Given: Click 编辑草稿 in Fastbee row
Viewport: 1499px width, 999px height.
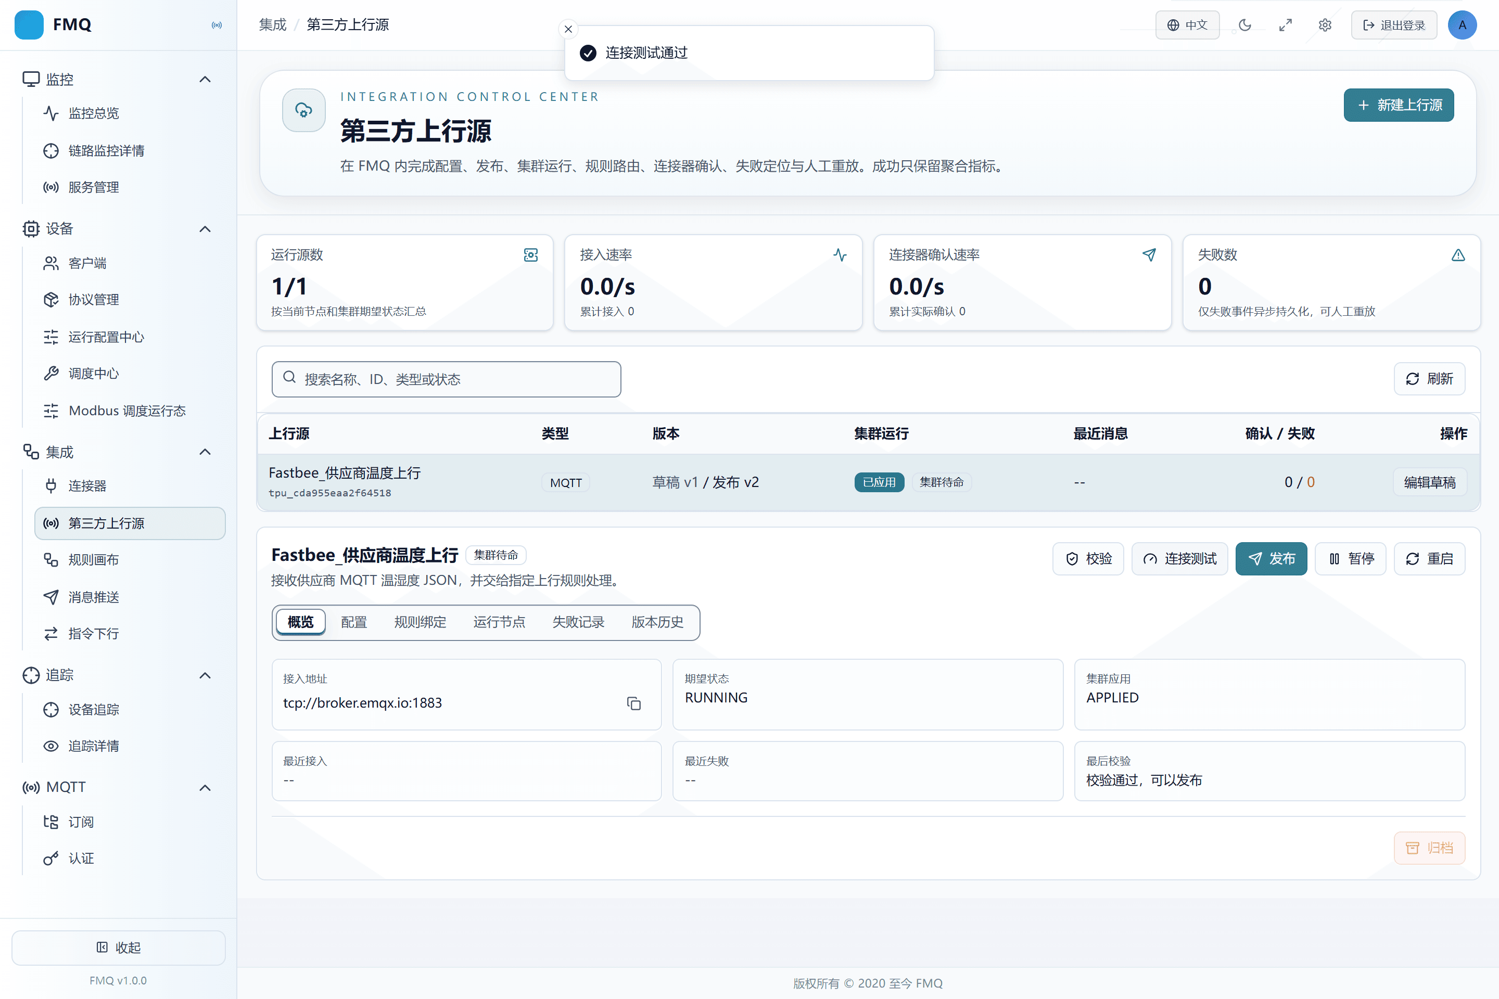Looking at the screenshot, I should click(x=1430, y=482).
